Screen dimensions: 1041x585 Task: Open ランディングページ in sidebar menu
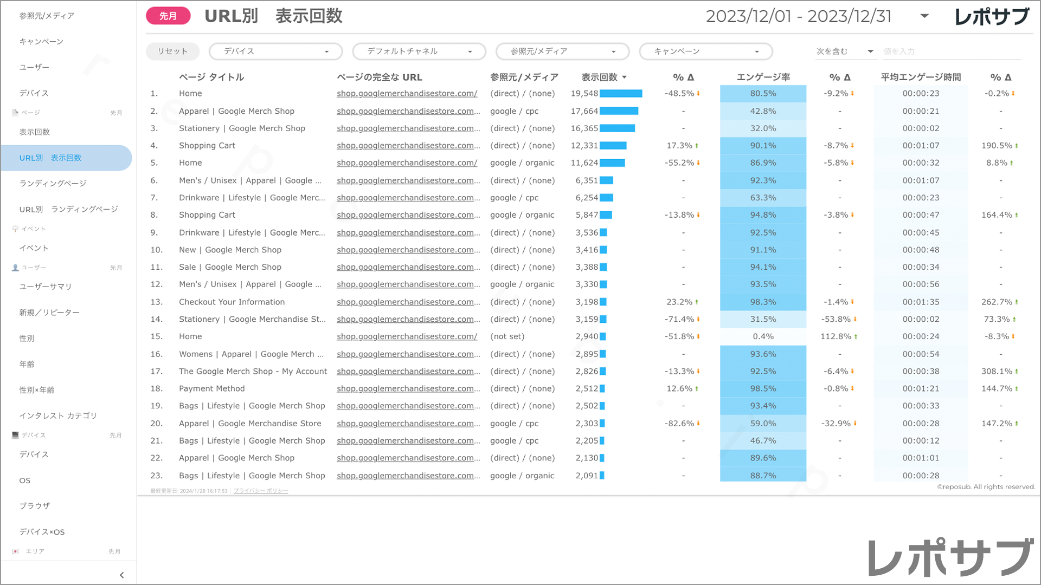click(53, 184)
